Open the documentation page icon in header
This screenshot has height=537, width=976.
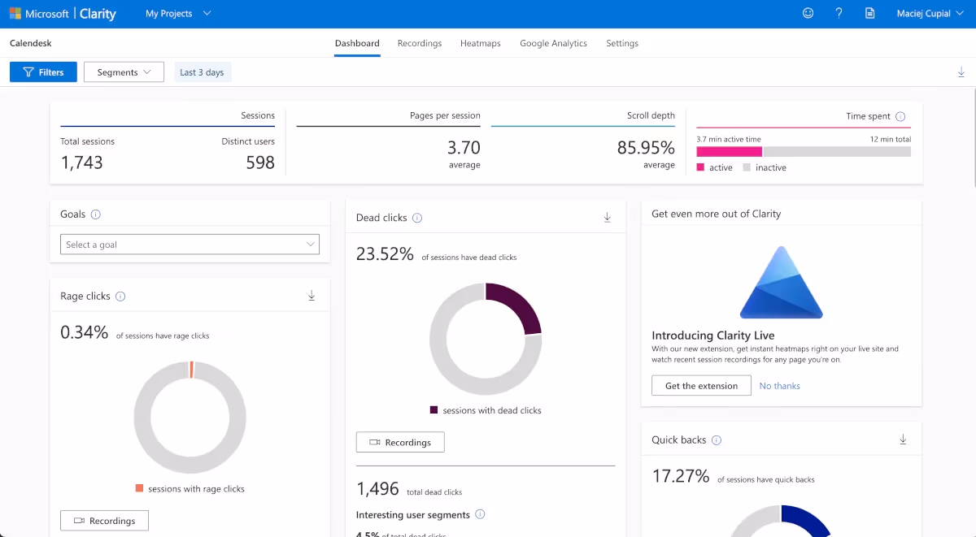tap(869, 13)
